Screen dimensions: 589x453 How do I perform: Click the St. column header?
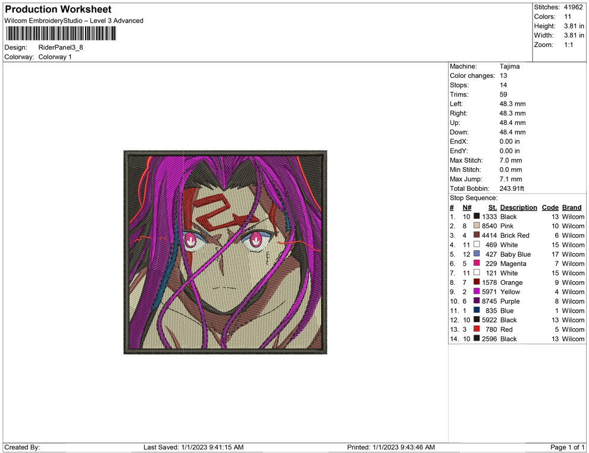[493, 207]
